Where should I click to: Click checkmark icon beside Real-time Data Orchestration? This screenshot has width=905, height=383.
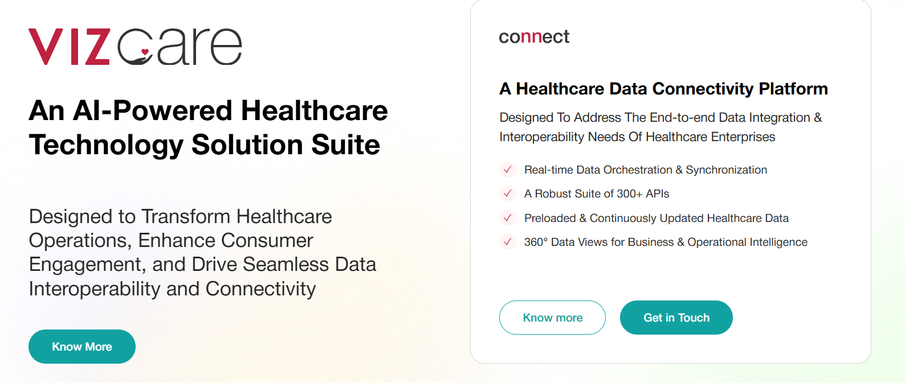[507, 170]
